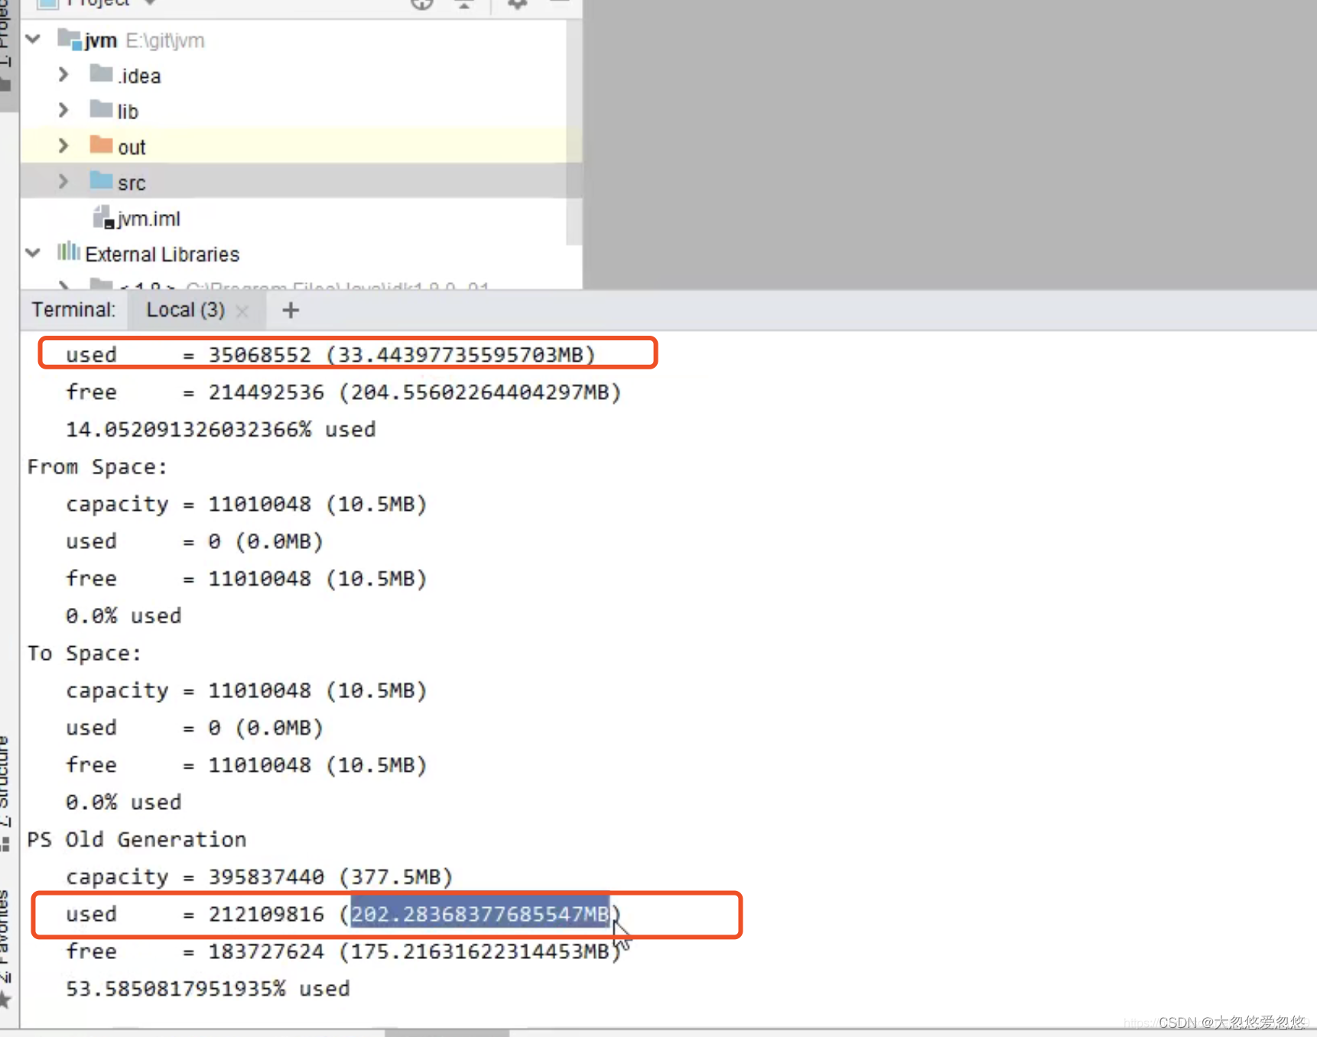Close the Local (3) terminal tab
The image size is (1317, 1037).
(242, 311)
